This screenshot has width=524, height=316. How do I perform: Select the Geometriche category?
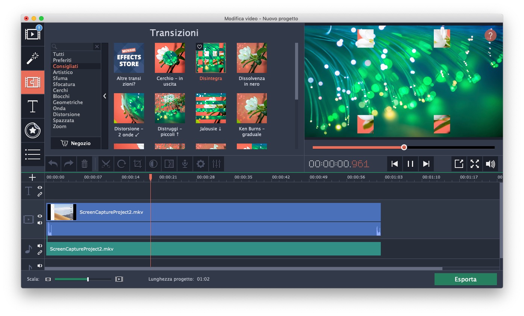point(68,102)
